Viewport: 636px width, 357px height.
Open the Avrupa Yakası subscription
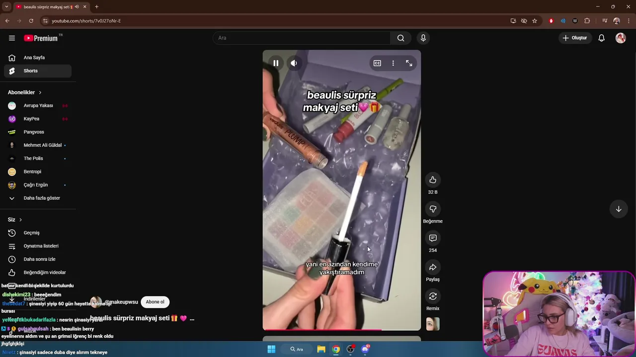[x=38, y=106]
